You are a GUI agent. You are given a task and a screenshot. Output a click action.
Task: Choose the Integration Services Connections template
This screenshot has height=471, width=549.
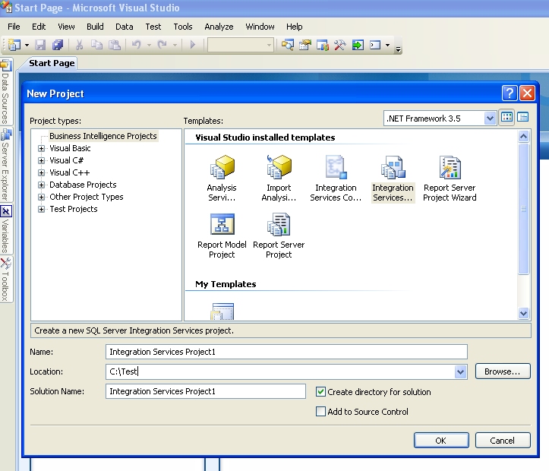point(336,167)
